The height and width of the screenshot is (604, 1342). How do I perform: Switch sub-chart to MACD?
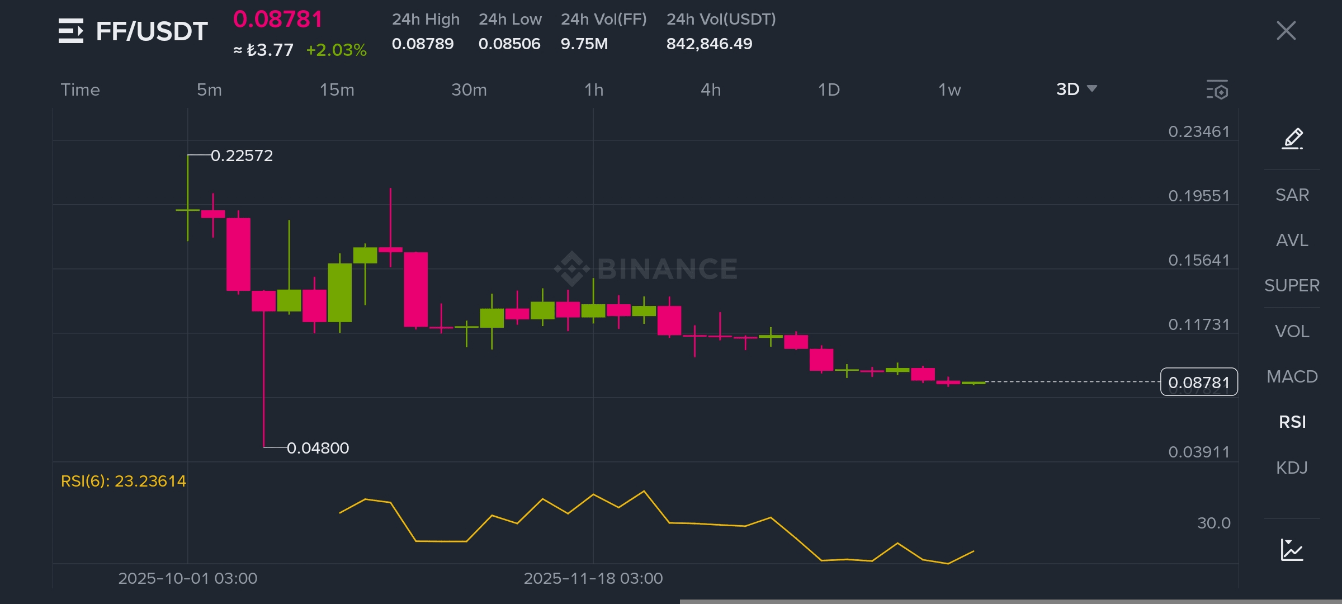1292,376
